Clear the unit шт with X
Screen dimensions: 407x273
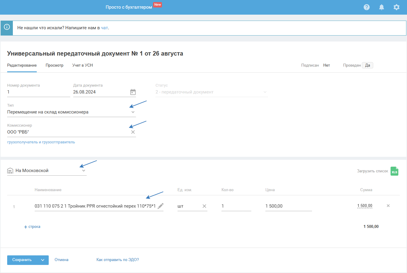pos(204,206)
